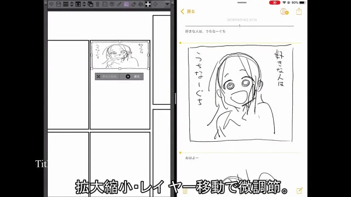Click the save floppy disk icon

click(59, 4)
